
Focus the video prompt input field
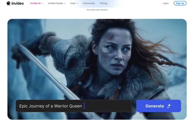(x=106, y=106)
